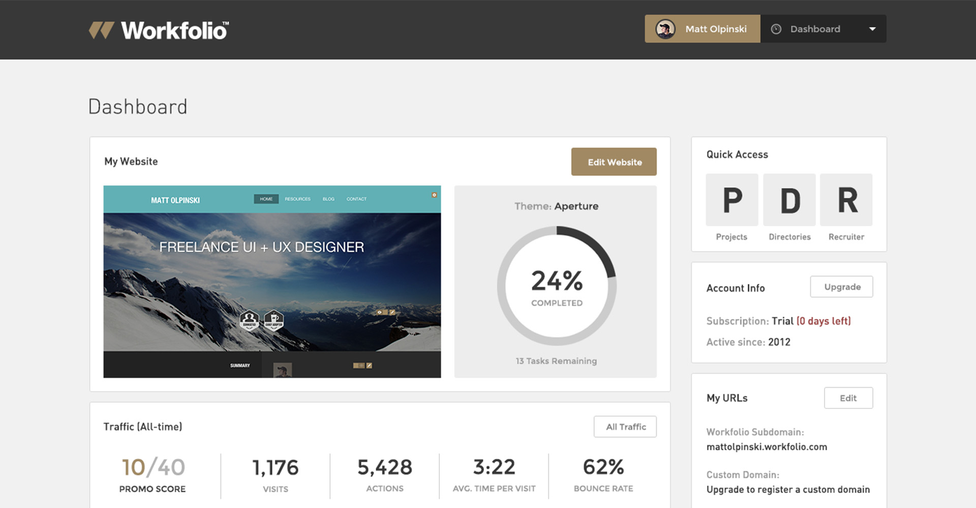976x508 pixels.
Task: Click the small avatar photo in preview footer
Action: (283, 370)
